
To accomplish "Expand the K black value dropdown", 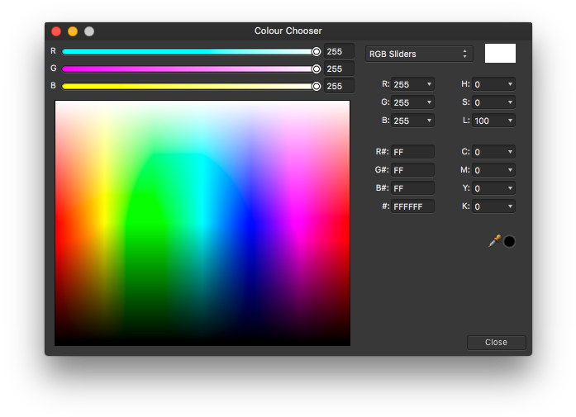I will coord(510,206).
